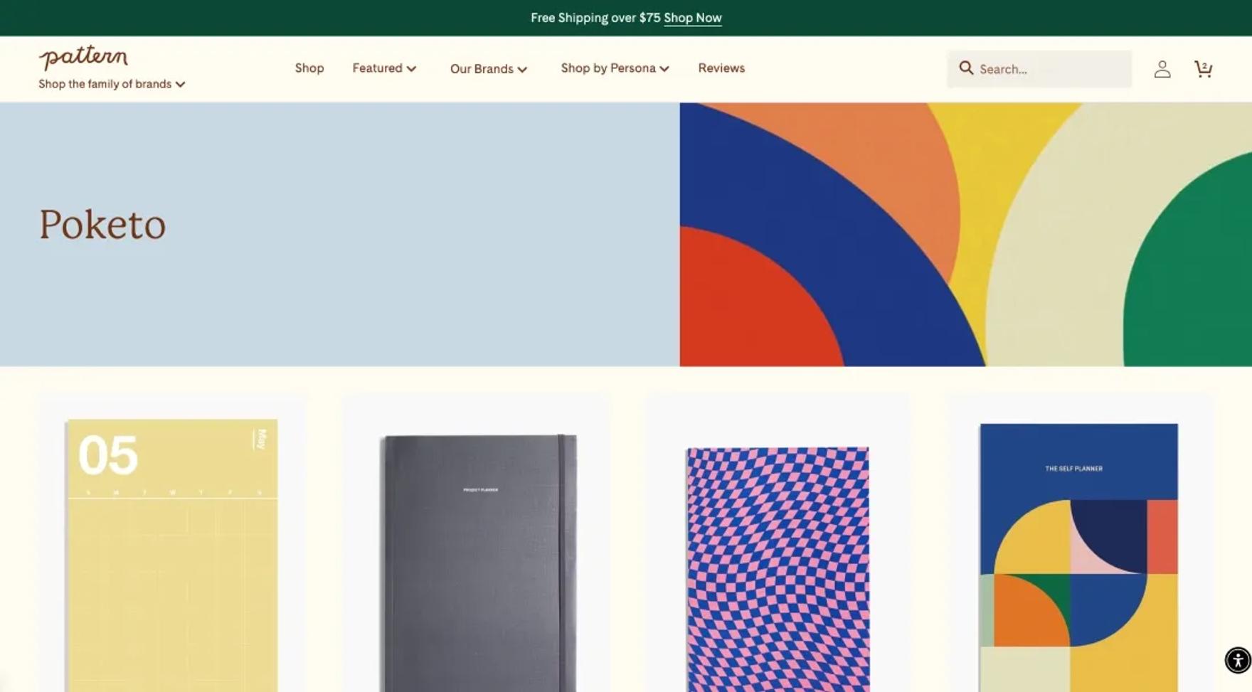Focus the Search input field
Image resolution: width=1252 pixels, height=692 pixels.
click(1039, 69)
